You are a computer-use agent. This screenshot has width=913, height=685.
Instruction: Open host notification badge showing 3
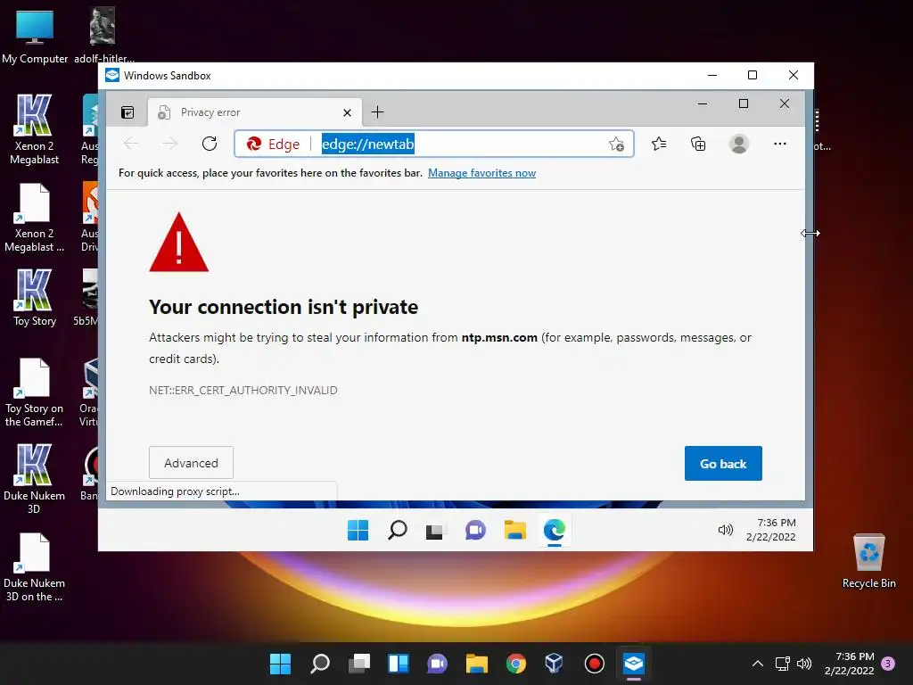coord(887,664)
